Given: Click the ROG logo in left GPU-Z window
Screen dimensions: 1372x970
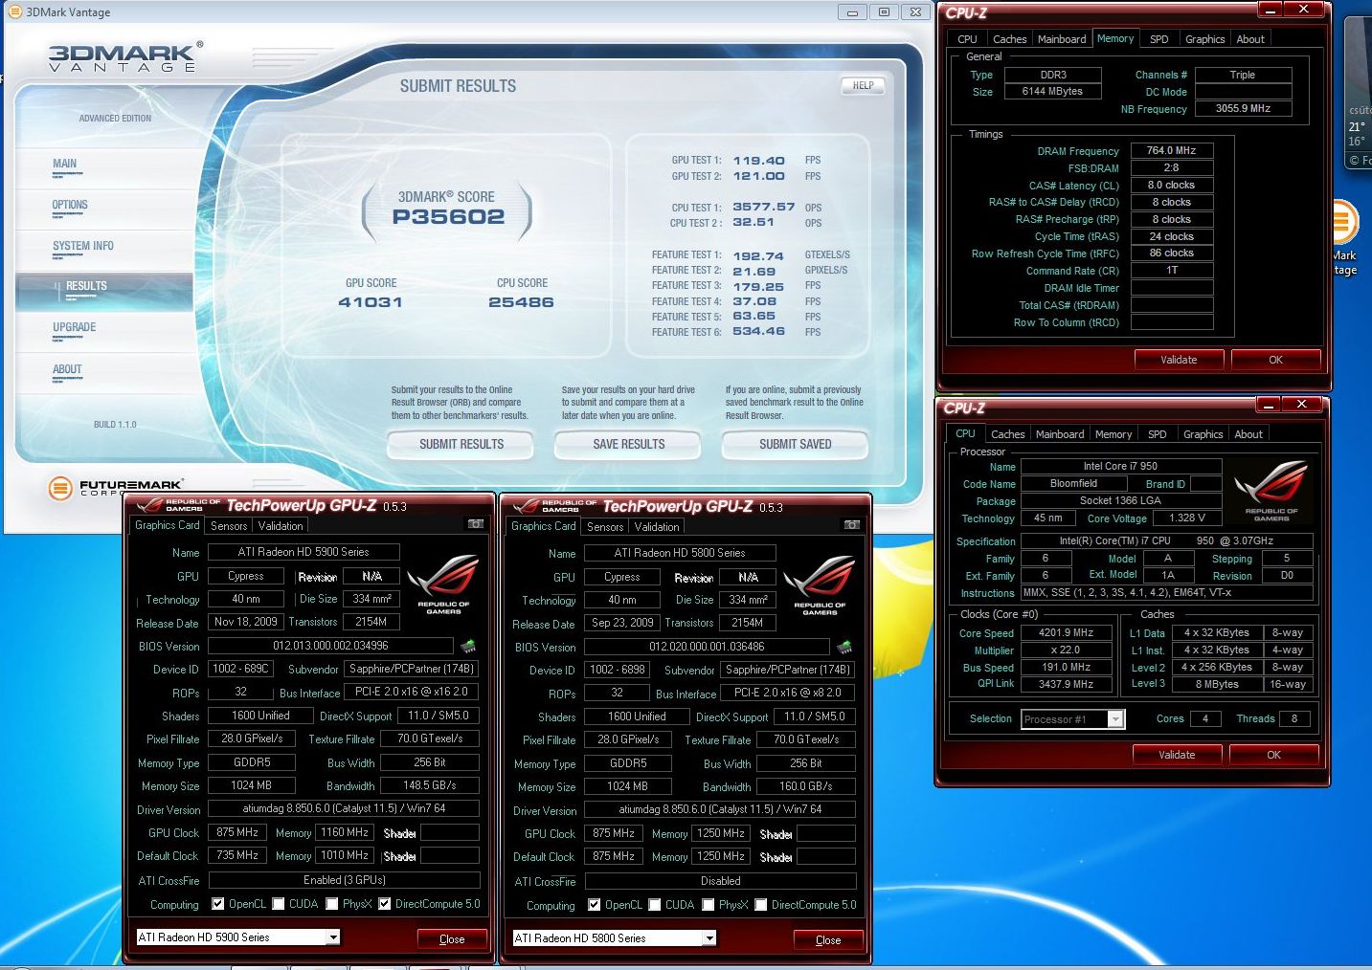Looking at the screenshot, I should (443, 585).
